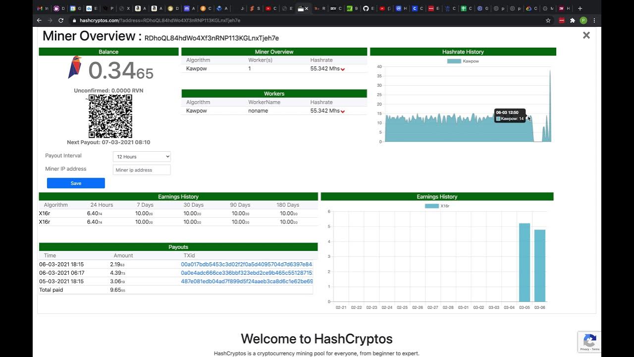This screenshot has width=634, height=357.
Task: Open the transaction link starting 487e081edb04
Action: click(x=247, y=282)
